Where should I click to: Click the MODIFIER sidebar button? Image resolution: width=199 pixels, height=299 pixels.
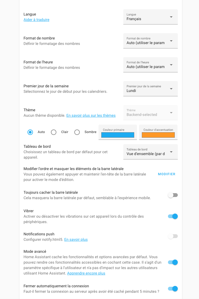coord(167,174)
